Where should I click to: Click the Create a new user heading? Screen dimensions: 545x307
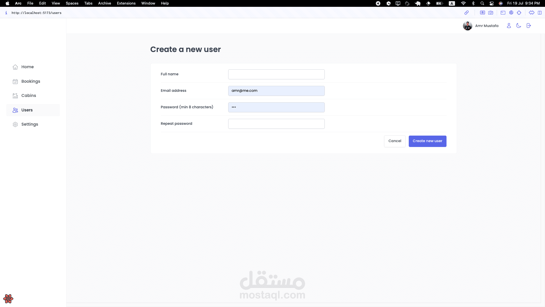[x=185, y=49]
